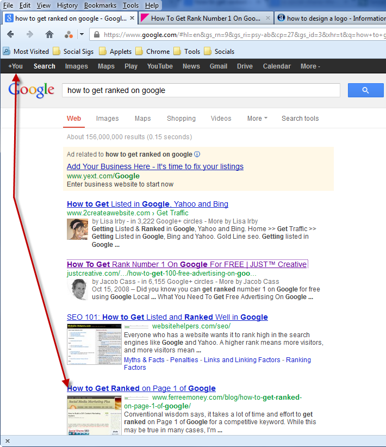Click More by Lisa Irby link

(x=233, y=221)
